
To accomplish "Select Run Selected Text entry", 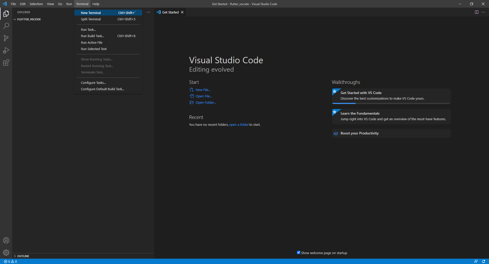I will coord(108,49).
